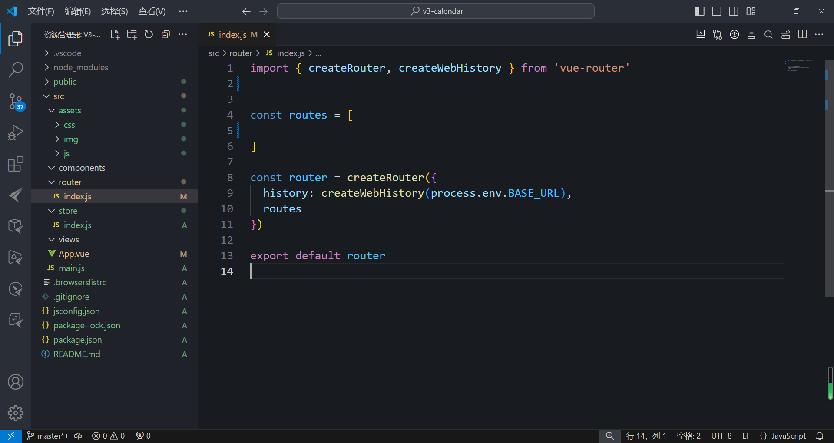Toggle the primary side bar visibility
The image size is (834, 443).
(699, 11)
